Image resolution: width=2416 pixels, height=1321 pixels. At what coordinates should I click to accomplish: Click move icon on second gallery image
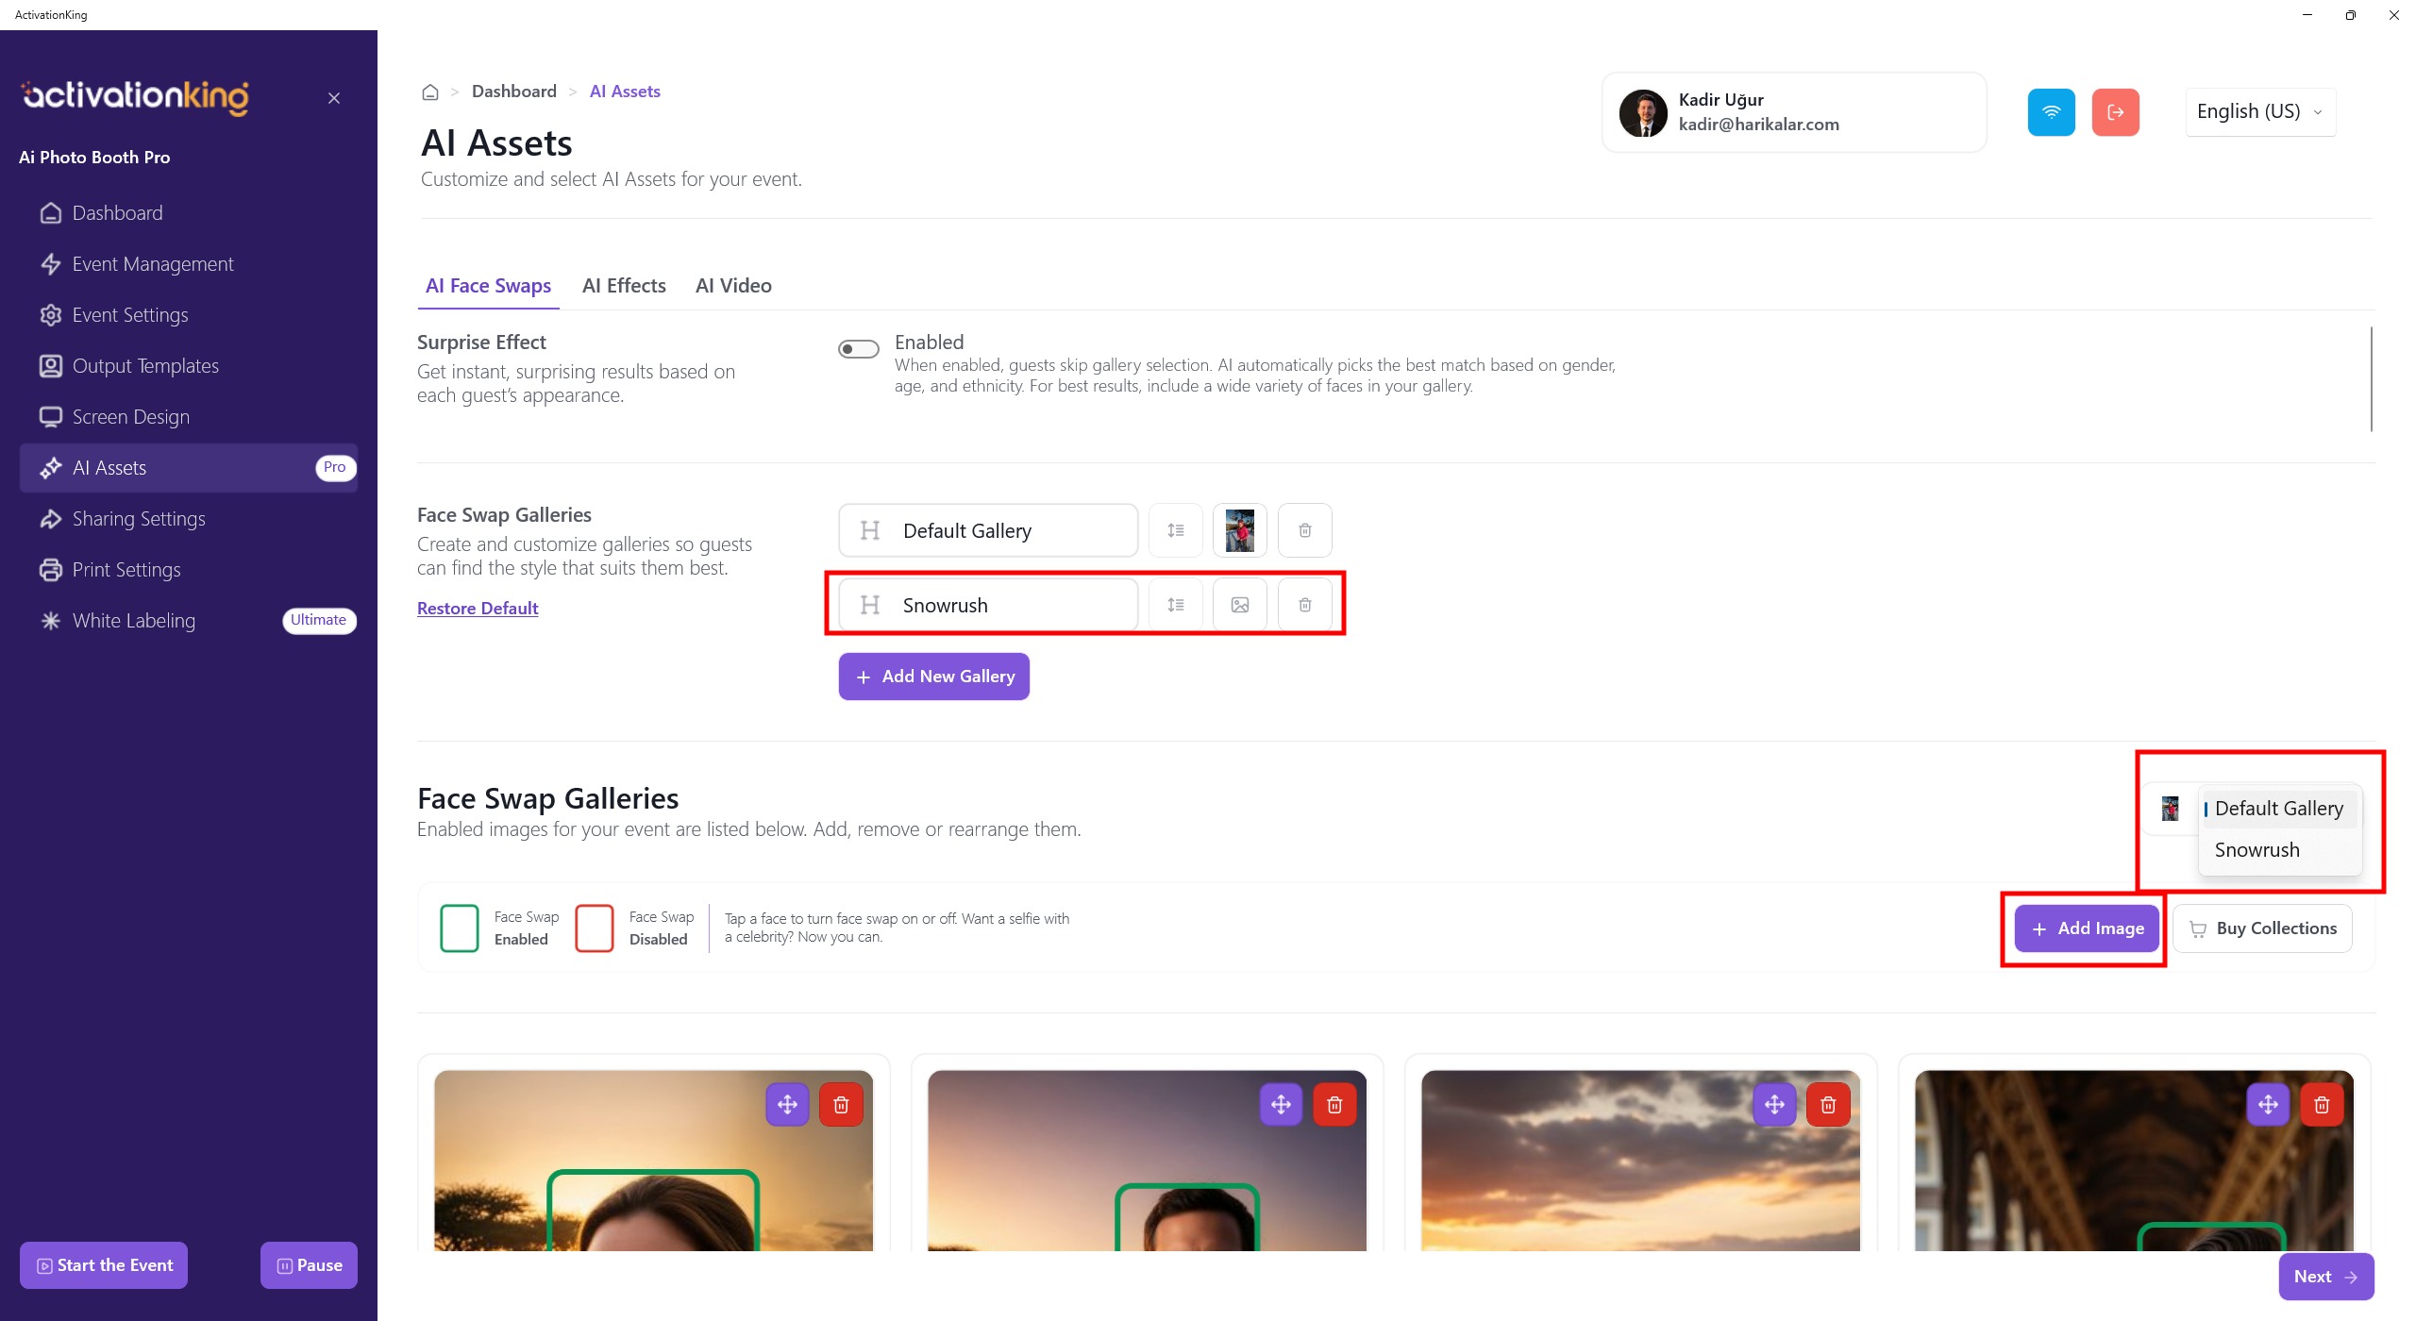coord(1281,1104)
